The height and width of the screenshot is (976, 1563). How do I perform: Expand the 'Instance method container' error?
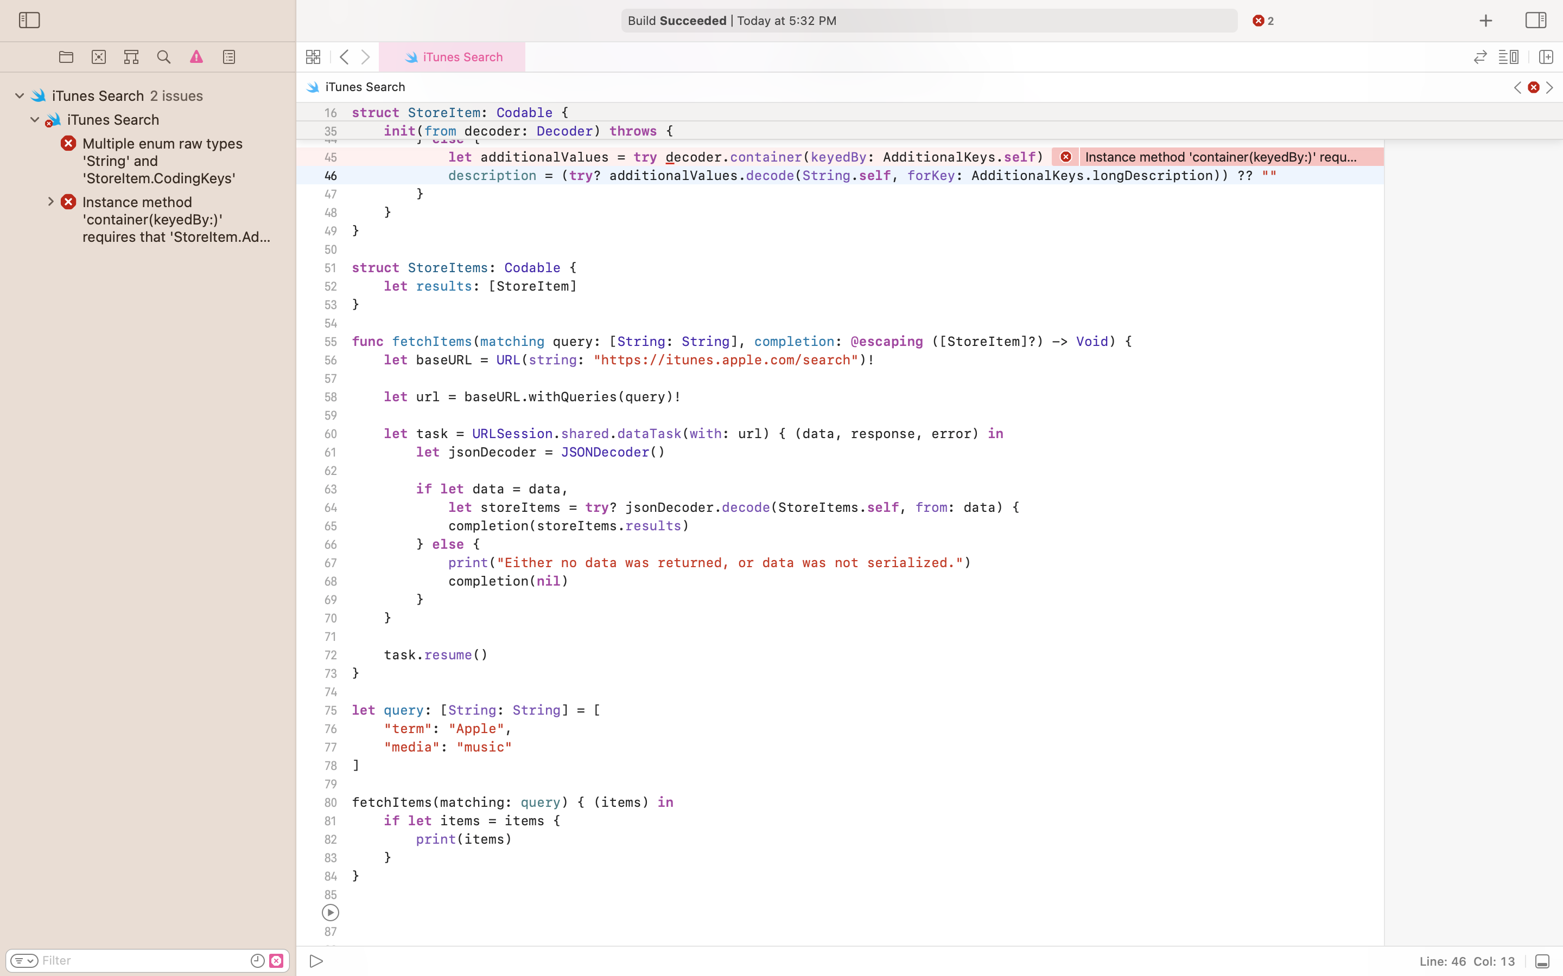tap(50, 202)
